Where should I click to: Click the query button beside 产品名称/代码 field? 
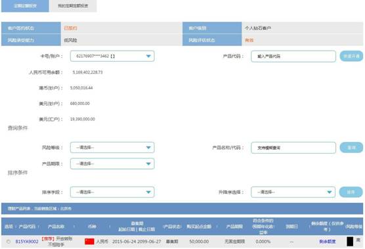[x=351, y=147]
